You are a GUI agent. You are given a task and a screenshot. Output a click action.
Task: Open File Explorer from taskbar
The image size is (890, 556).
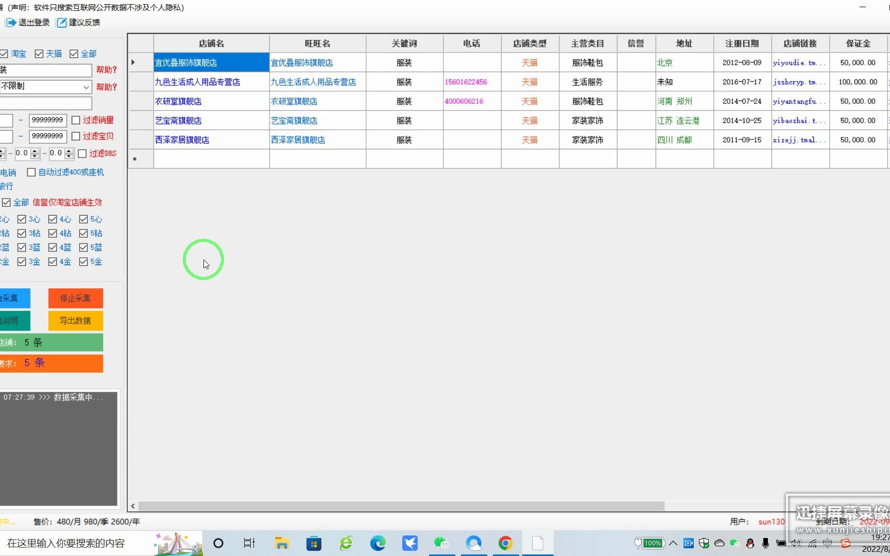(281, 543)
